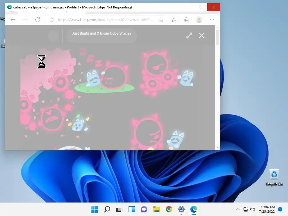Open the 'Just Beats and X Blixer Cube Shapes' title
The width and height of the screenshot is (288, 216).
pyautogui.click(x=101, y=33)
